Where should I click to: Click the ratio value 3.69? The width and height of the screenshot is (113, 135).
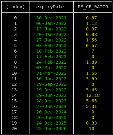coord(92,79)
